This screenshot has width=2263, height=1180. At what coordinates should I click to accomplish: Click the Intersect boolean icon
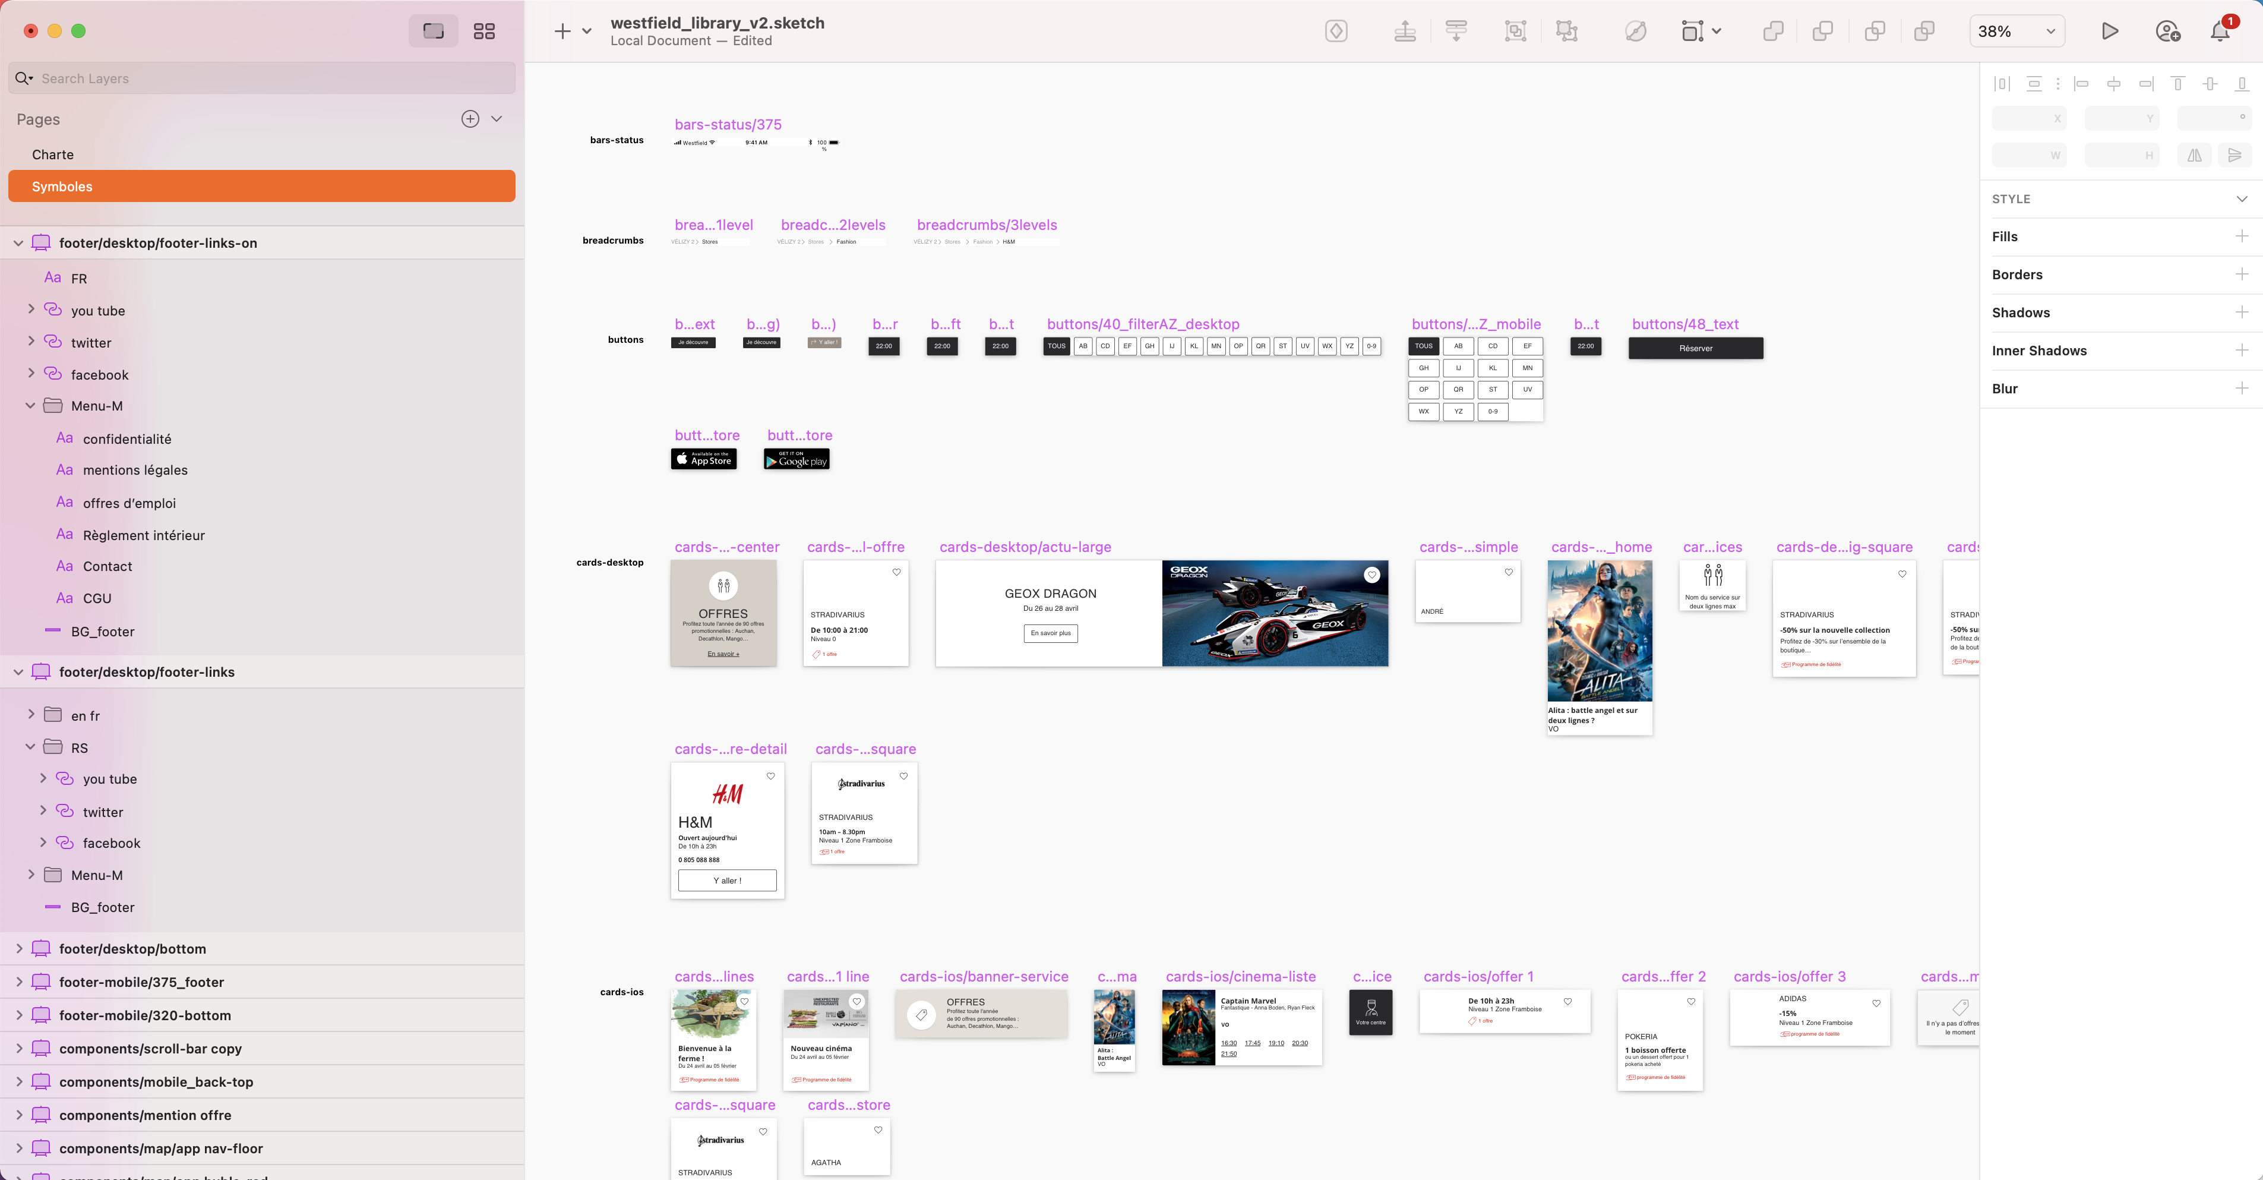[x=1874, y=31]
